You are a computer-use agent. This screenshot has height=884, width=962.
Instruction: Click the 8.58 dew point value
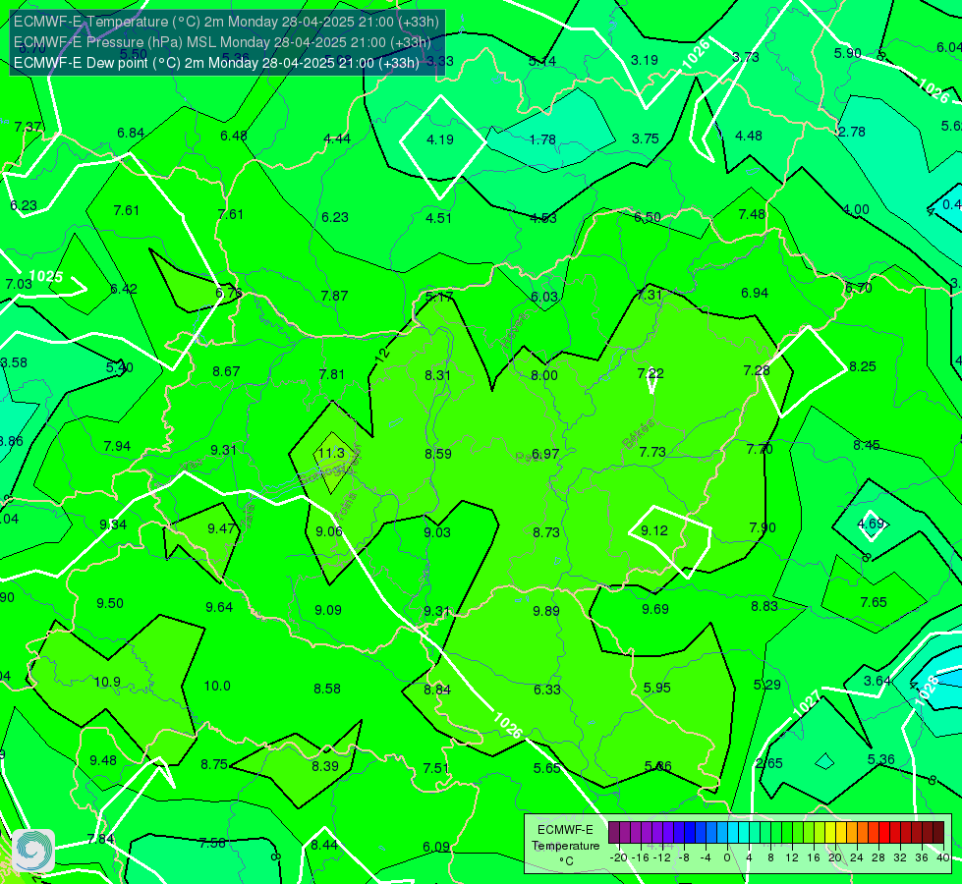pyautogui.click(x=327, y=689)
